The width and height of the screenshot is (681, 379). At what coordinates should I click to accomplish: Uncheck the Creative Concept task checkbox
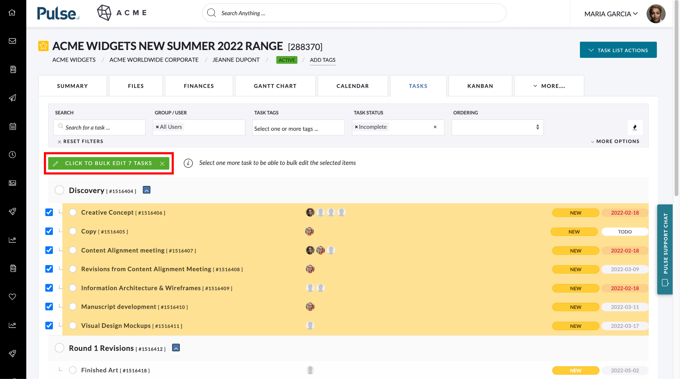pyautogui.click(x=49, y=212)
